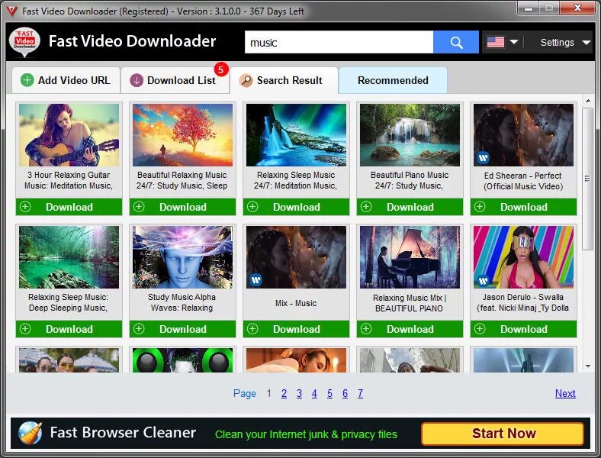Image resolution: width=601 pixels, height=458 pixels.
Task: Go to results page 7
Action: point(360,393)
